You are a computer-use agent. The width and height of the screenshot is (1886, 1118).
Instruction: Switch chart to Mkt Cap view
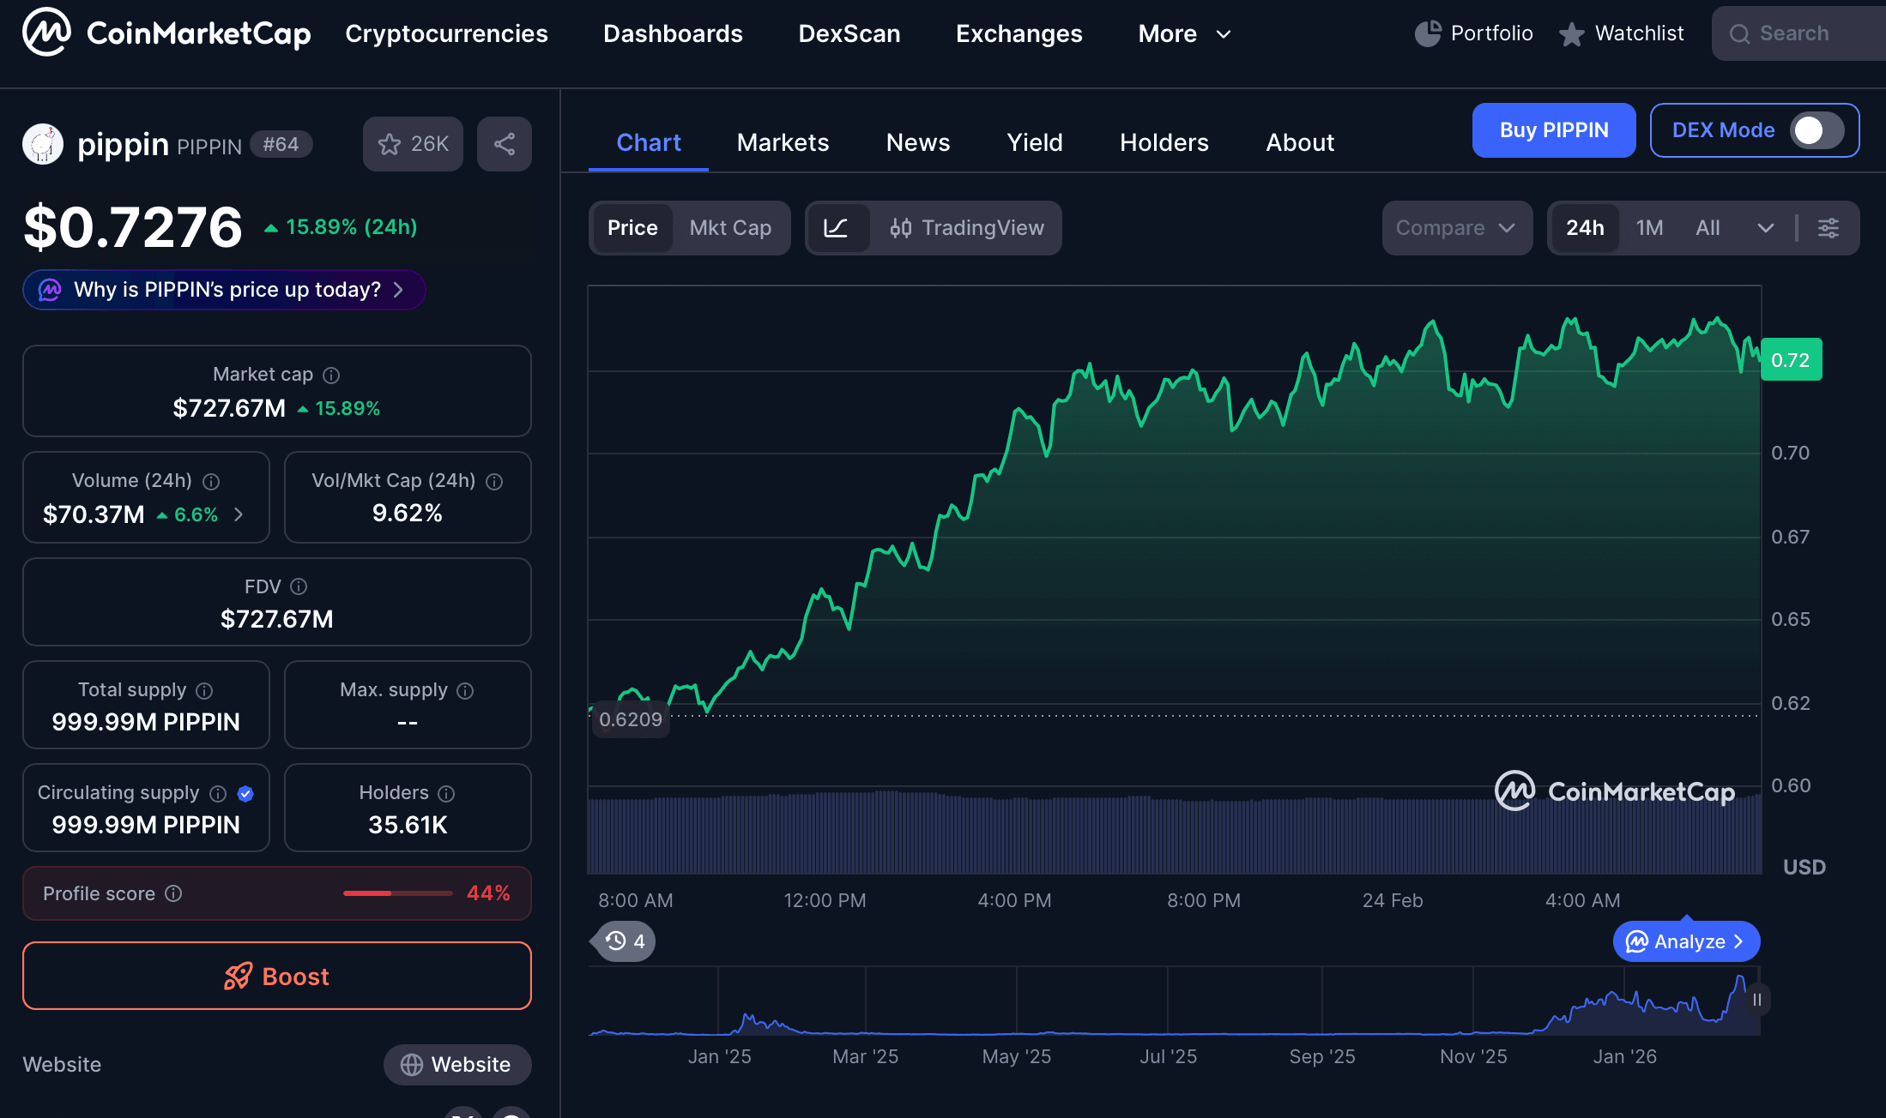click(730, 228)
